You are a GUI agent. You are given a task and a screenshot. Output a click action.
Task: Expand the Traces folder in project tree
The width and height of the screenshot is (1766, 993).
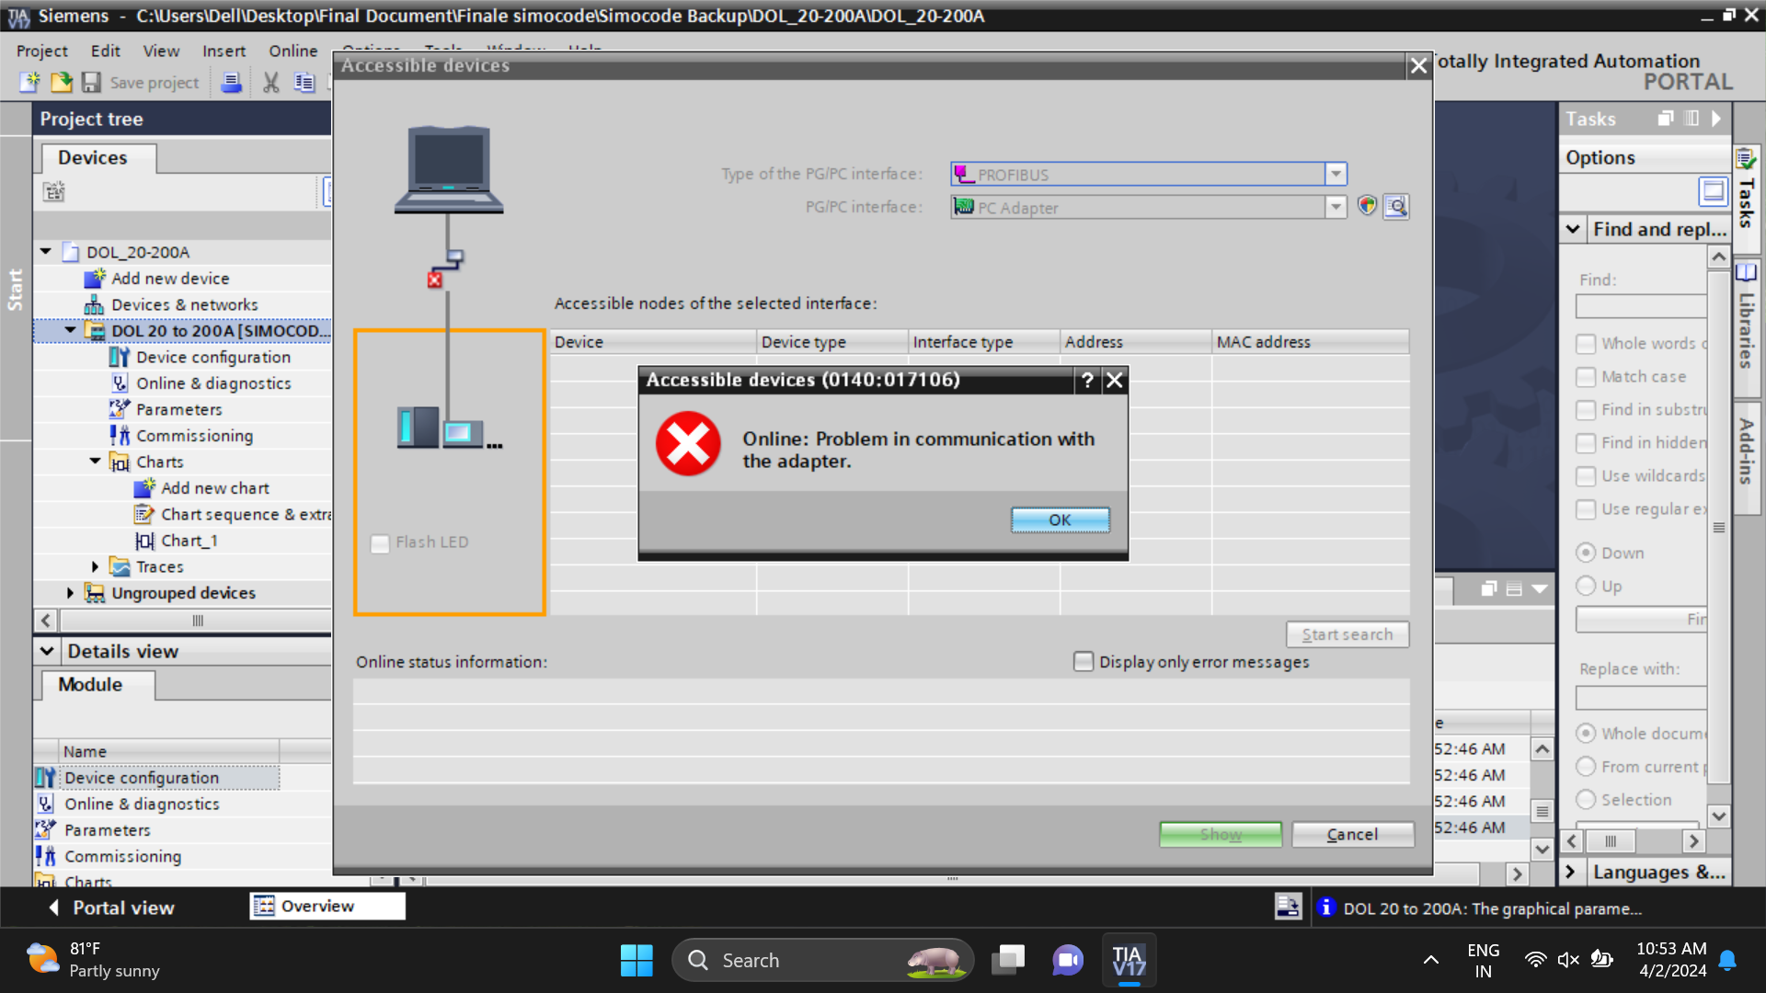click(x=95, y=567)
